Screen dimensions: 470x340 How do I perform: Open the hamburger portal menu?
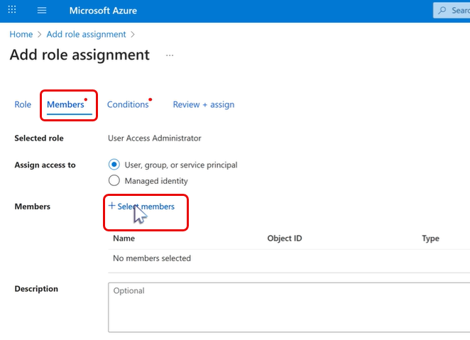pos(42,11)
